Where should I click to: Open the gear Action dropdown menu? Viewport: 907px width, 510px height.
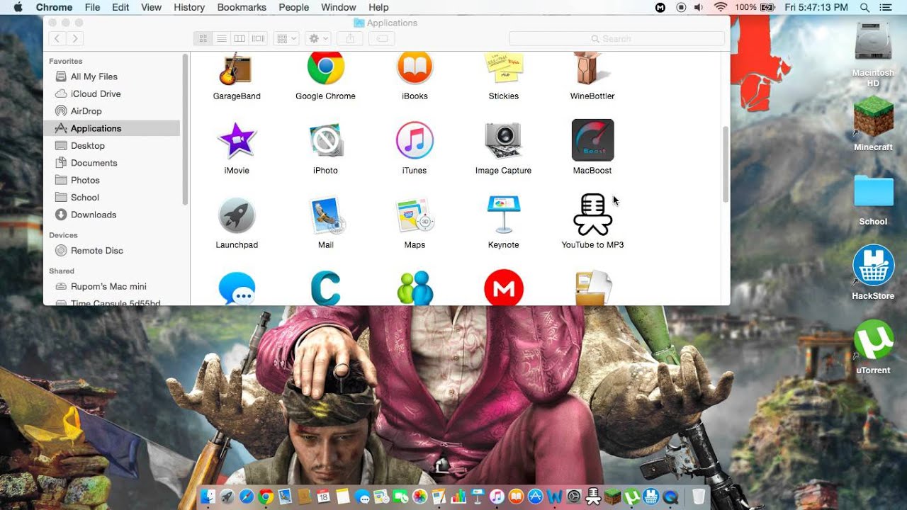coord(317,38)
